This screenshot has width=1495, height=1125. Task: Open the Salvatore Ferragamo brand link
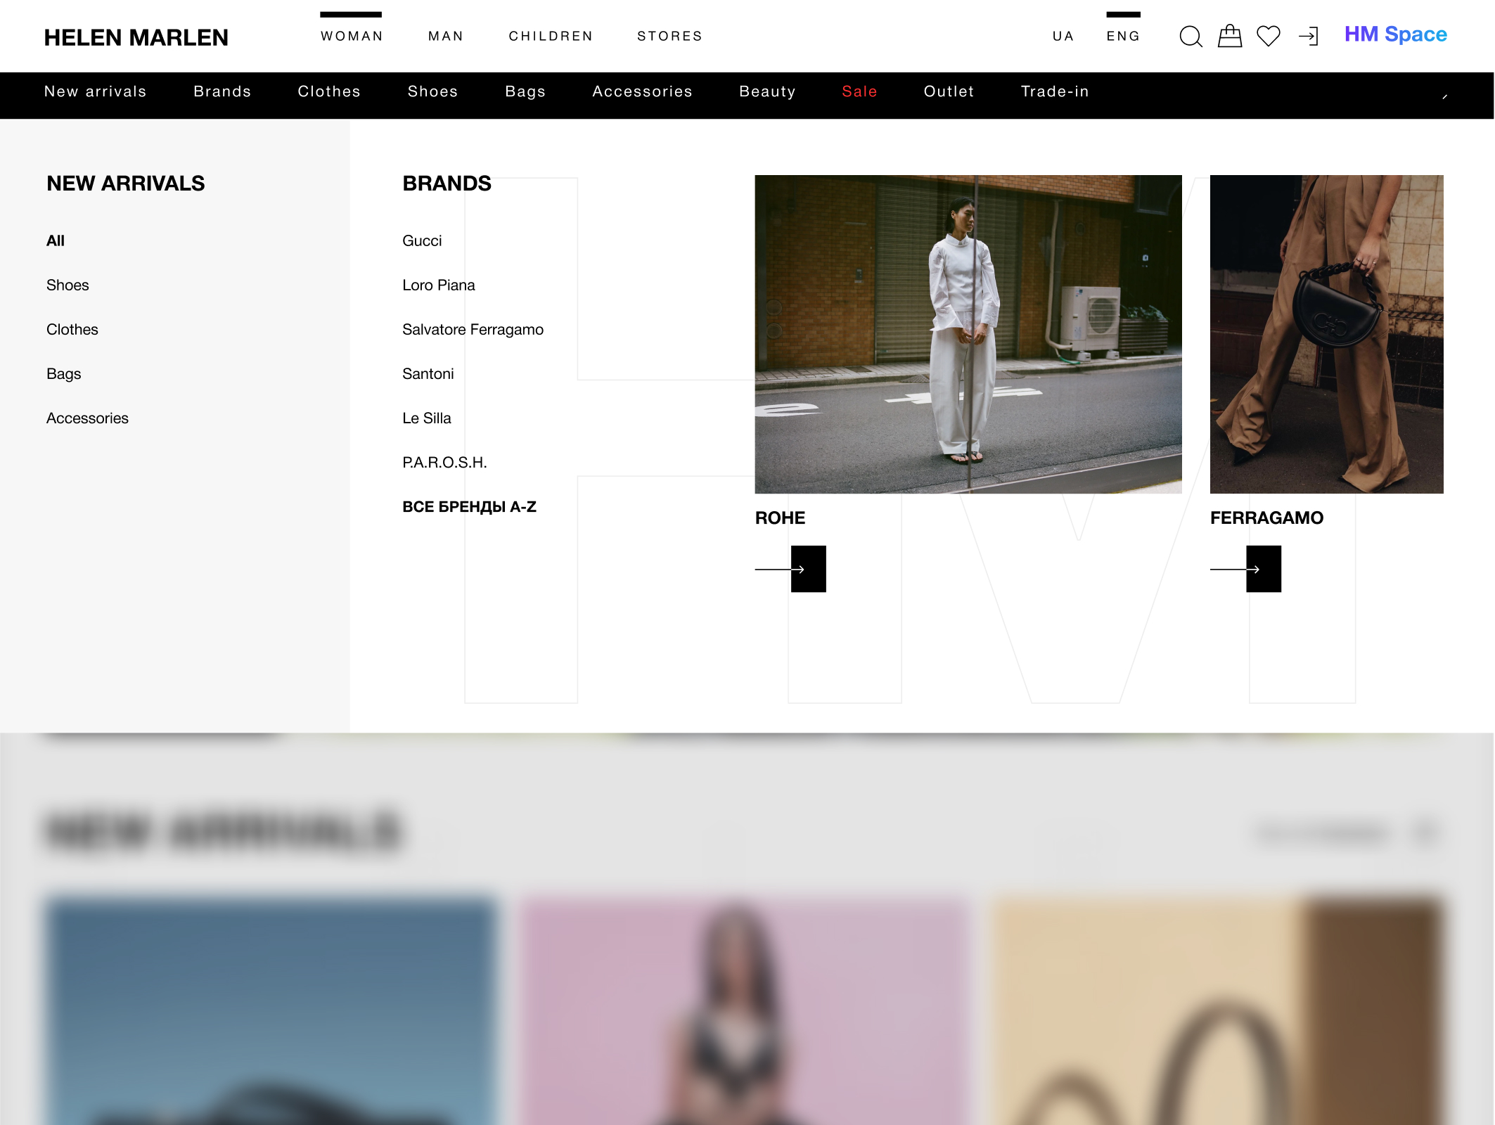click(473, 329)
